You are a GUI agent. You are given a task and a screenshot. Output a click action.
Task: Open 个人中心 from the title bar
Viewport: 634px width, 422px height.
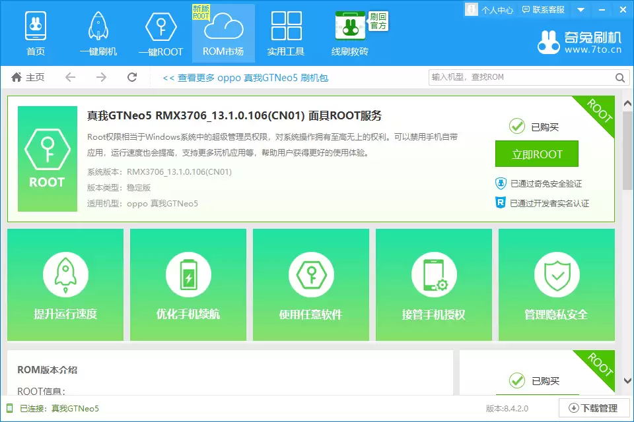[x=489, y=9]
